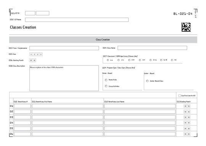Click the second M box of Starting Month
Screen dimensions: 206x146
(34, 60)
